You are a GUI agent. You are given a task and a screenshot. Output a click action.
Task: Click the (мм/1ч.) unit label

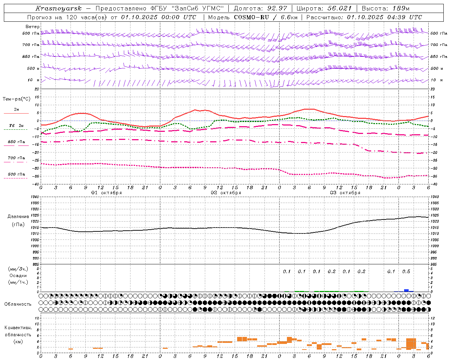click(x=18, y=282)
